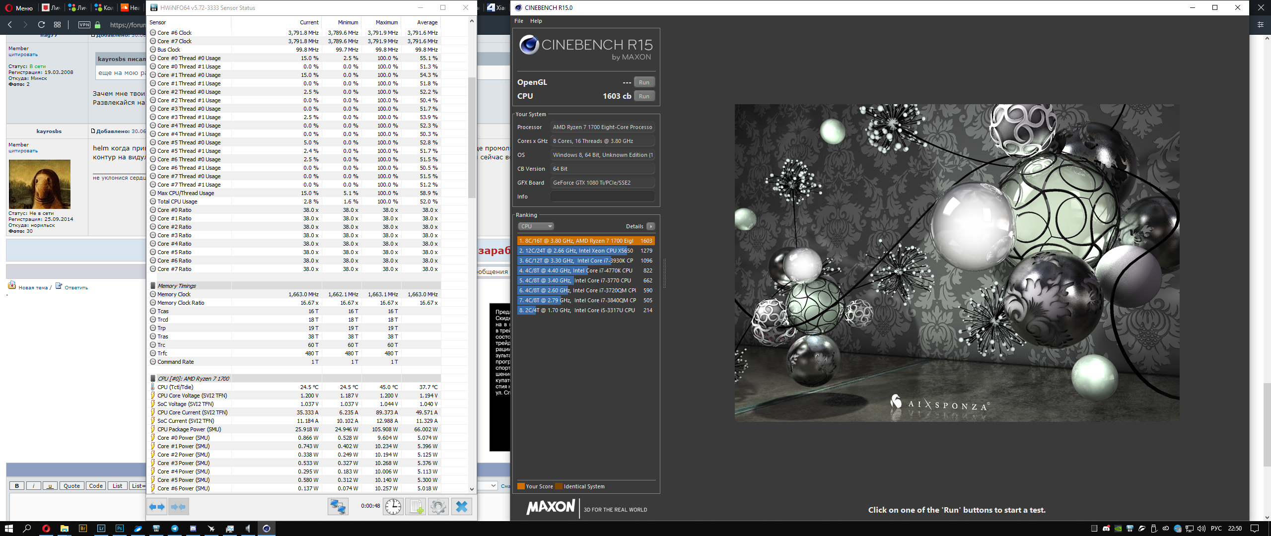The width and height of the screenshot is (1271, 536).
Task: Toggle the VPN badge in the address bar
Action: pyautogui.click(x=84, y=25)
